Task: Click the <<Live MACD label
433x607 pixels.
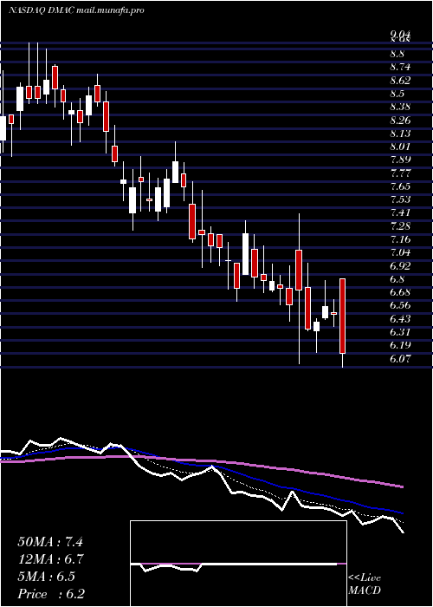Action: [x=365, y=584]
